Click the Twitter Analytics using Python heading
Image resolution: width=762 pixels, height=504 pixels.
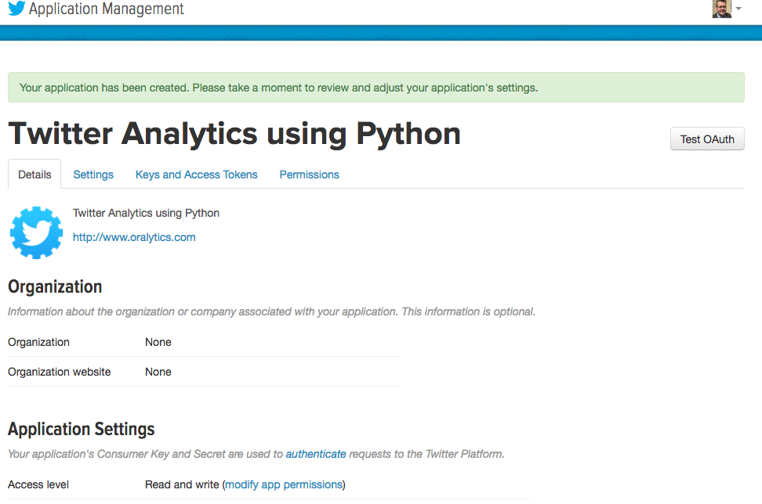pos(234,134)
